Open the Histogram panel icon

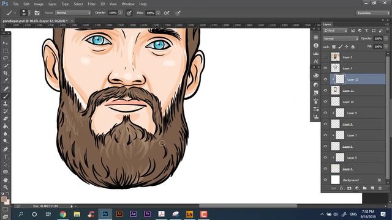[316, 53]
